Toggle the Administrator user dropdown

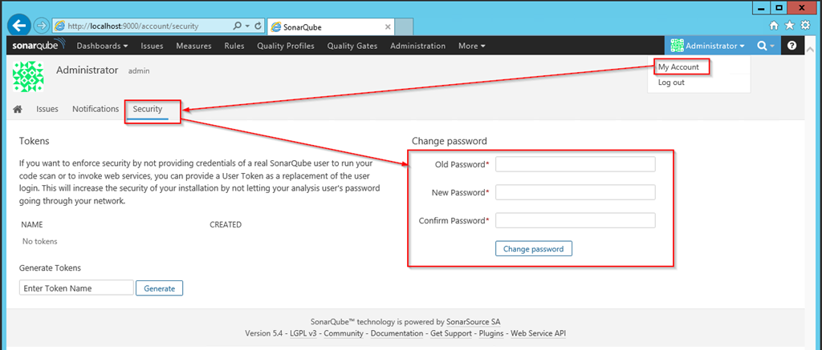coord(708,46)
